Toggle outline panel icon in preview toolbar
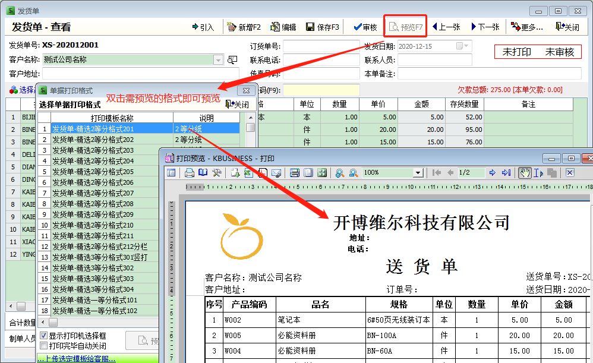The width and height of the screenshot is (593, 363). click(x=171, y=173)
